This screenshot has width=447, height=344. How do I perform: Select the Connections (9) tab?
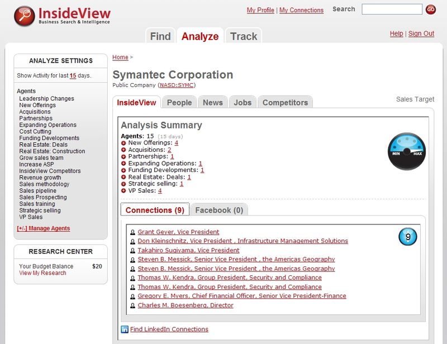pos(155,210)
